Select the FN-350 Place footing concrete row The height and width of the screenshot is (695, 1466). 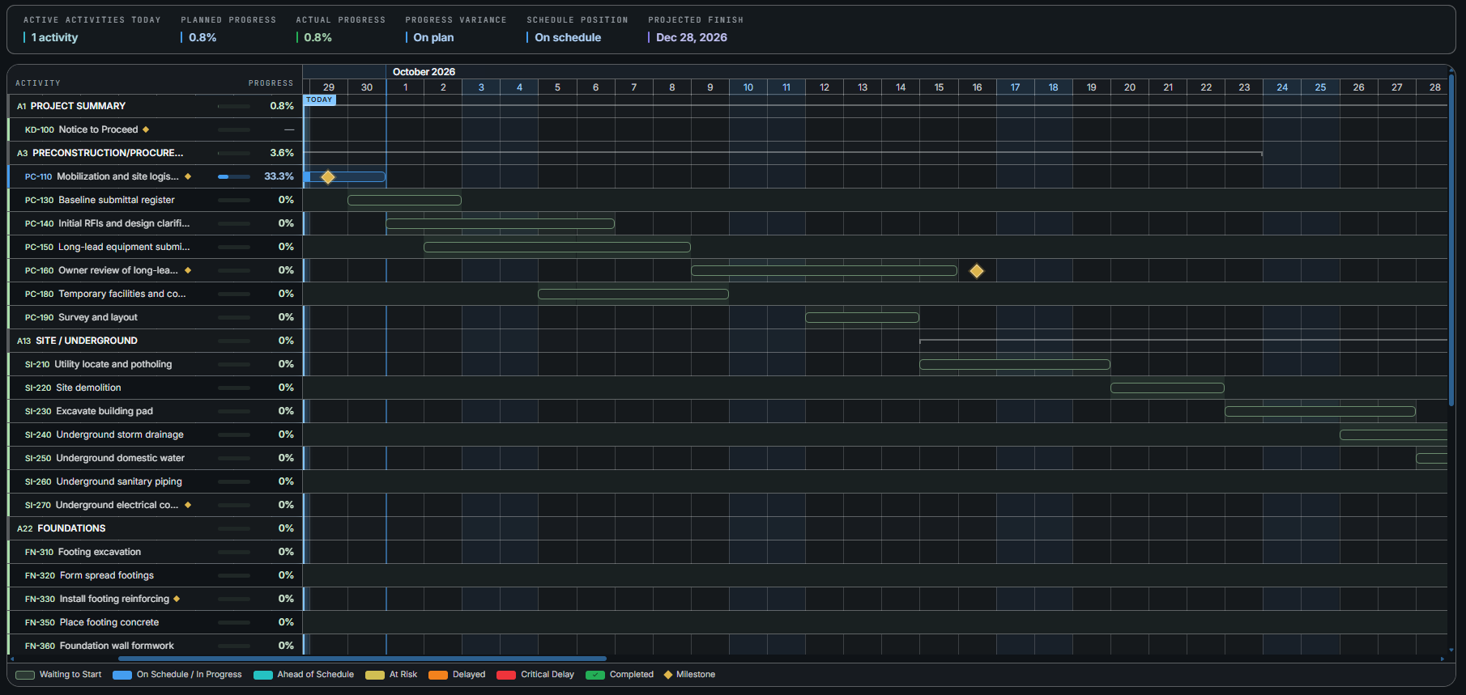(x=155, y=622)
